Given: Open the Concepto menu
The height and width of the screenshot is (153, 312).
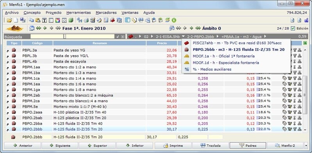Looking at the screenshot, I should click(x=32, y=12).
